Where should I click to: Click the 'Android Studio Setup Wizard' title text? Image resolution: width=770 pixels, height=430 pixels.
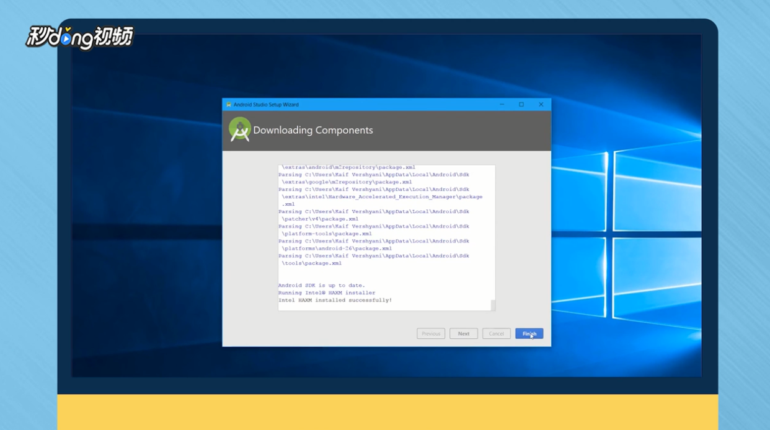pos(266,105)
